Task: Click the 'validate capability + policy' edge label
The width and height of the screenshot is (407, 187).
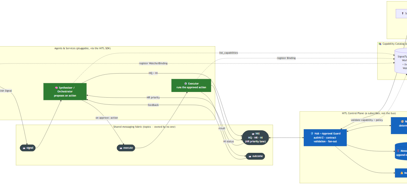Action: pos(366,120)
